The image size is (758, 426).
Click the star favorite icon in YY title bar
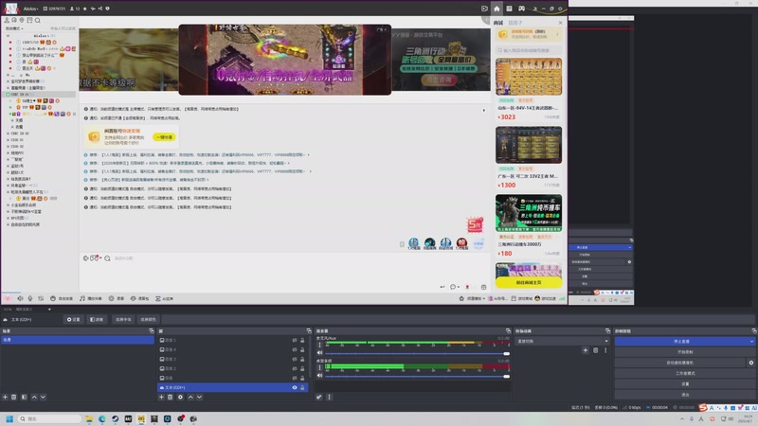pyautogui.click(x=85, y=9)
